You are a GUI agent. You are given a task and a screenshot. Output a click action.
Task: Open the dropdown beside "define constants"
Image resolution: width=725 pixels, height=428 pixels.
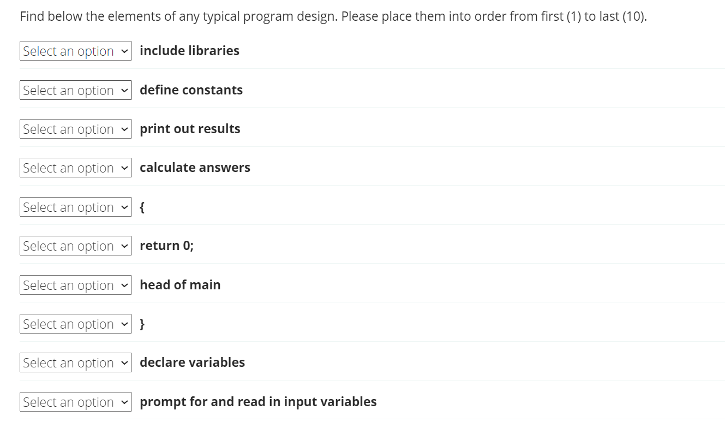(x=75, y=90)
